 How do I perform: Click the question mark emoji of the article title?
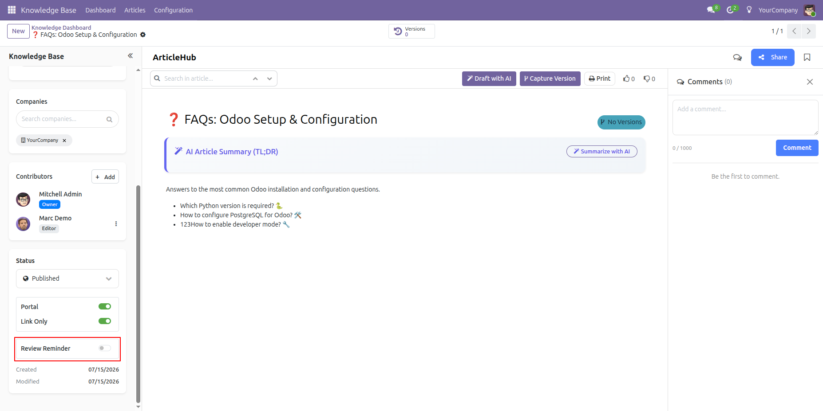(174, 119)
